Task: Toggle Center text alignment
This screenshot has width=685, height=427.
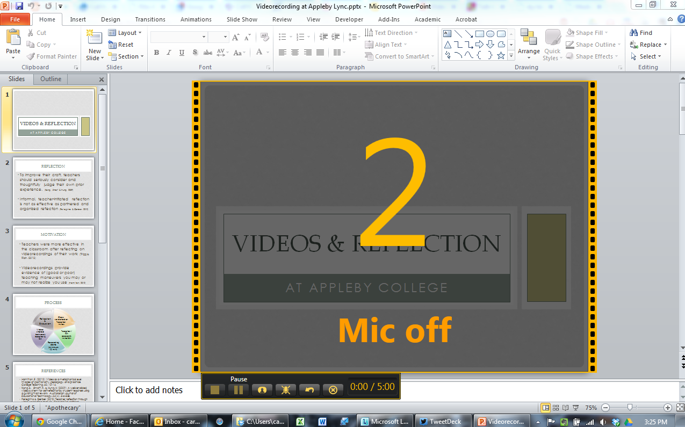Action: (295, 53)
